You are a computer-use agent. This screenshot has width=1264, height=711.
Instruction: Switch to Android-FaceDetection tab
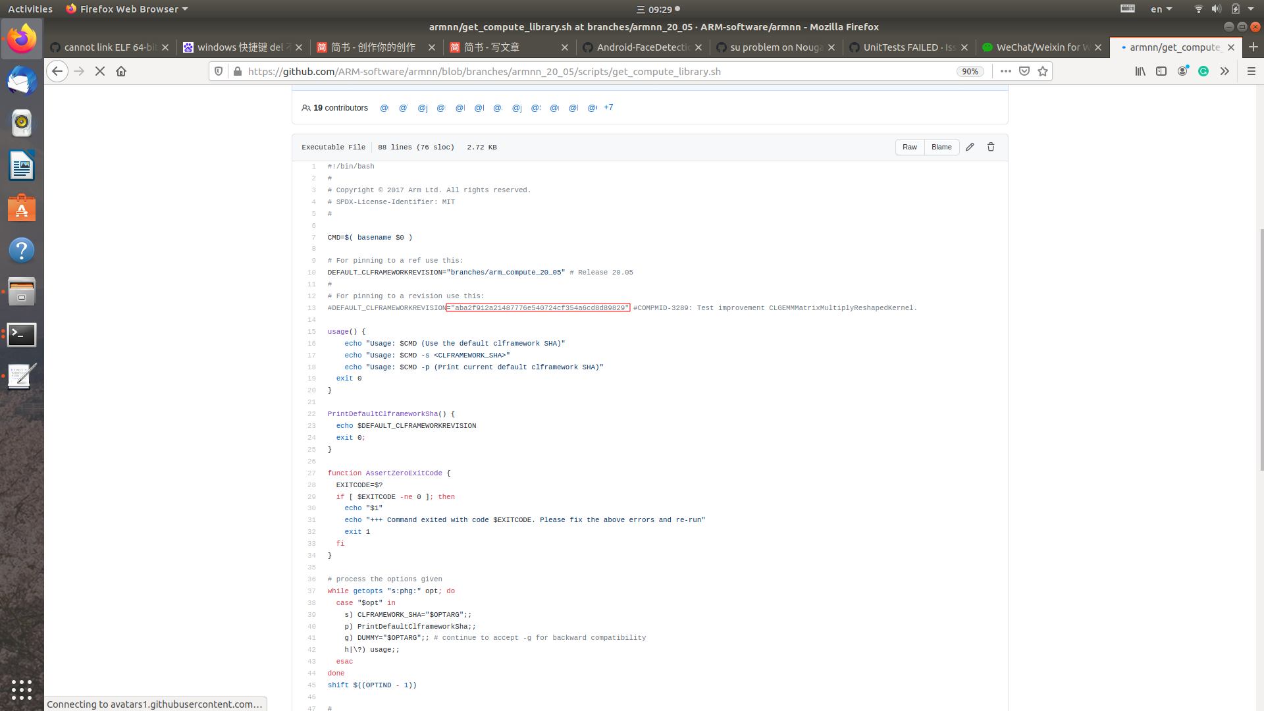(x=643, y=47)
